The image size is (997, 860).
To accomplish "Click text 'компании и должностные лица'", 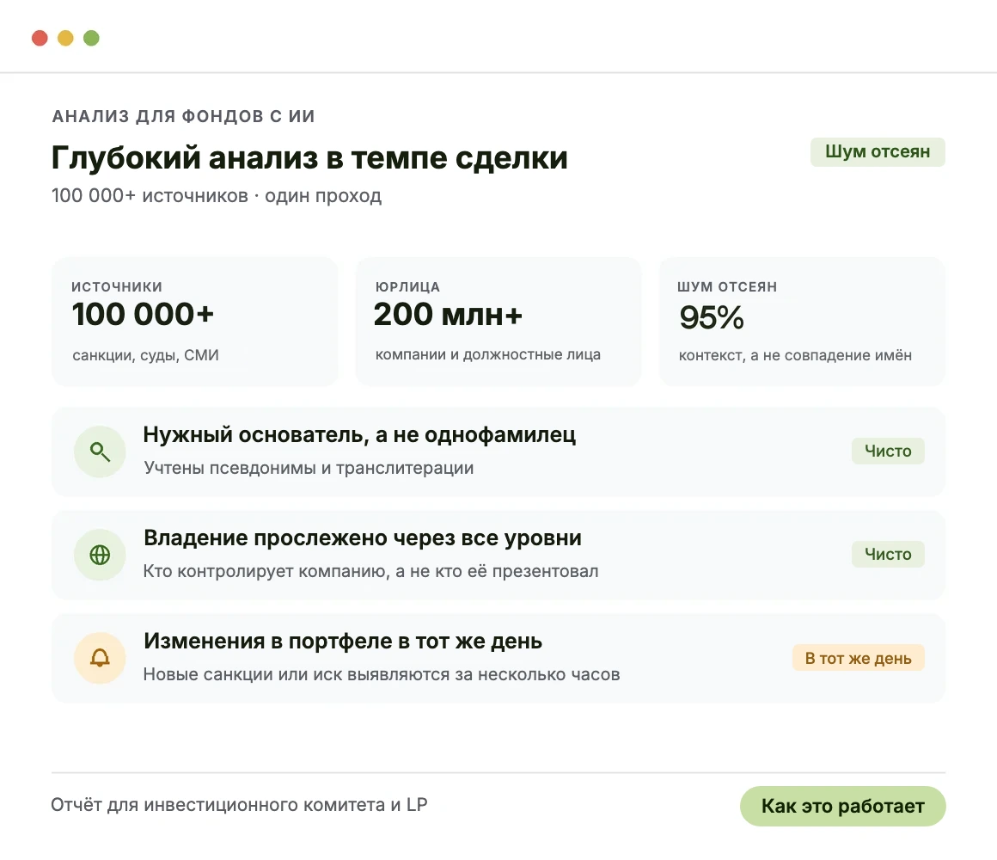I will [487, 355].
